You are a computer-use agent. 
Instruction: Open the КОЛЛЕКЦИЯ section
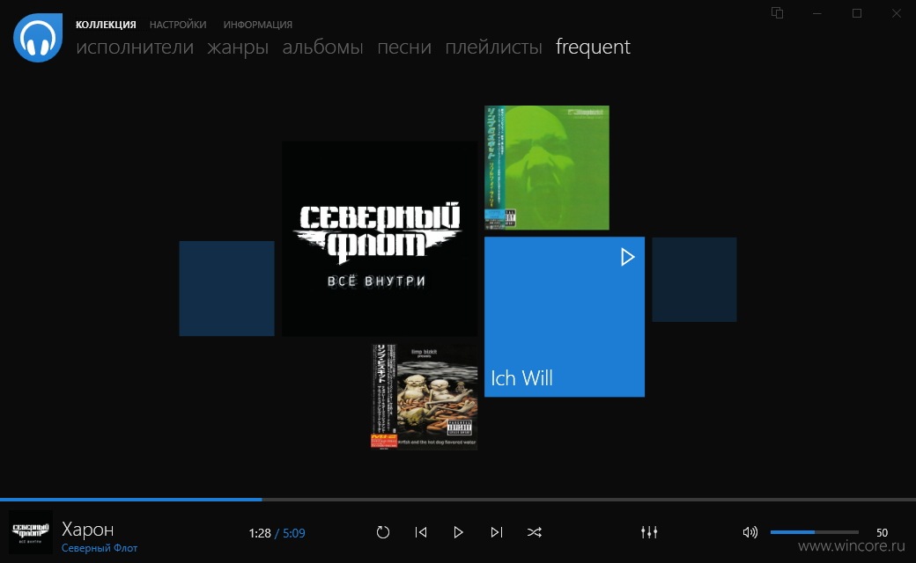pyautogui.click(x=106, y=25)
